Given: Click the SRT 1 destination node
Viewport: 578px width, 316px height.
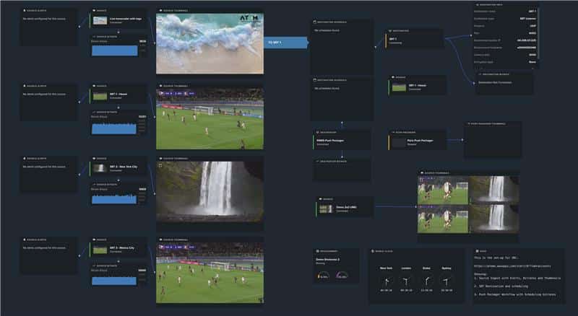Looking at the screenshot, I should pos(414,40).
